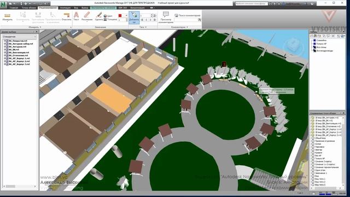Open the Парковка saved viewpoint

pyautogui.click(x=319, y=147)
